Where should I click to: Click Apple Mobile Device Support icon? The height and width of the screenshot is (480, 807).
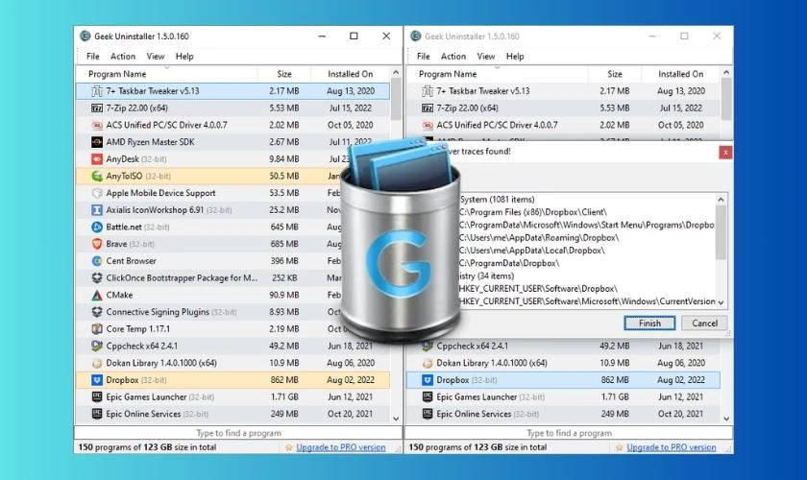coord(97,193)
